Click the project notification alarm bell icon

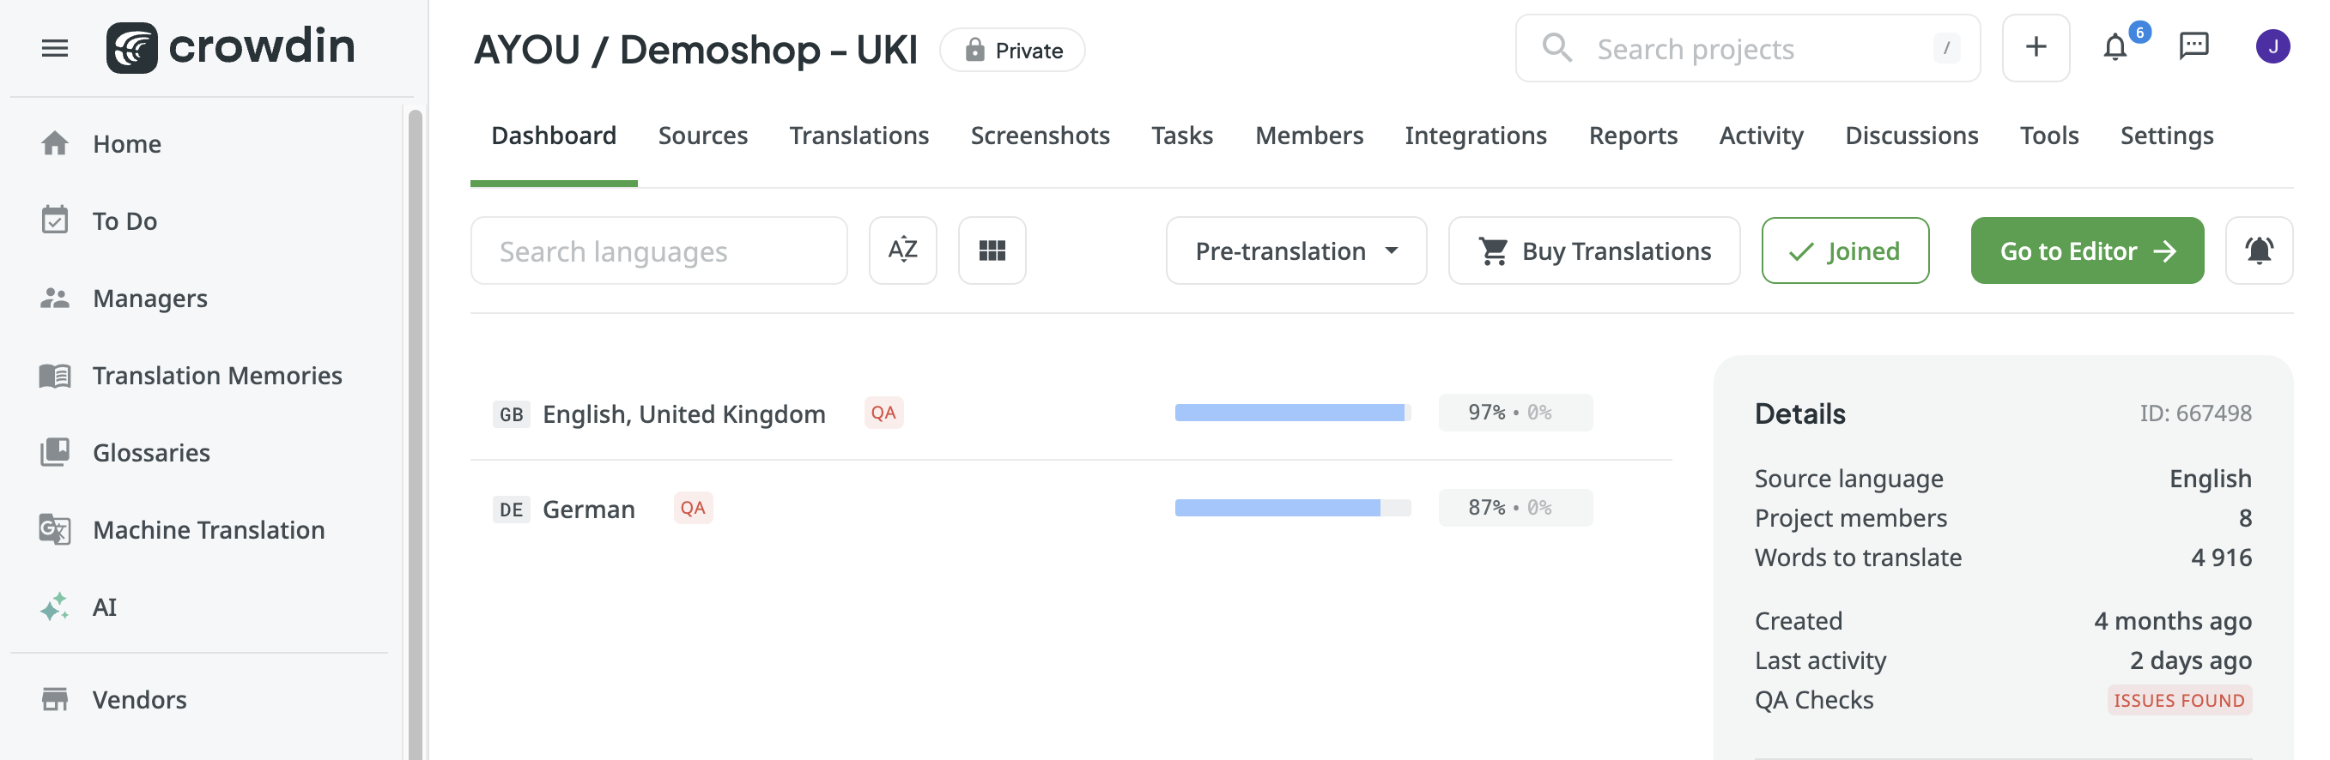[2259, 250]
